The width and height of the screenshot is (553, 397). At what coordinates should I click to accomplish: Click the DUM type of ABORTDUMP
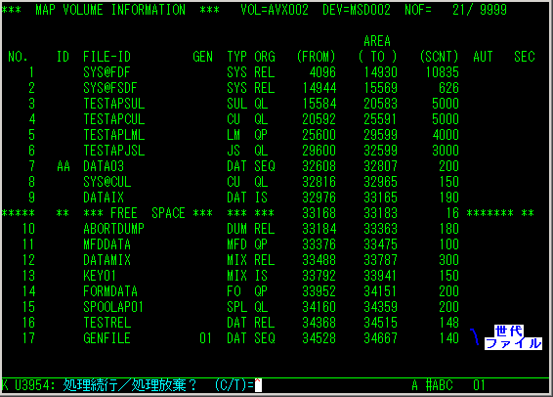[x=236, y=229]
